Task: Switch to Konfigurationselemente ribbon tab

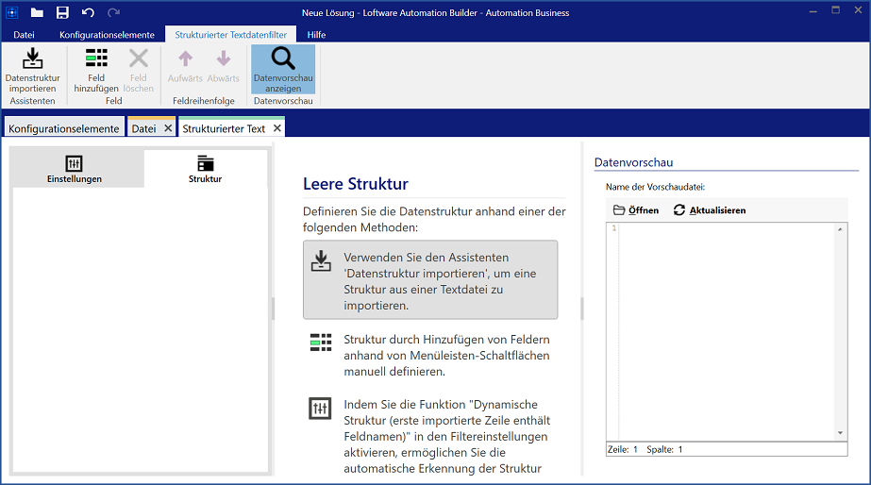Action: pos(107,35)
